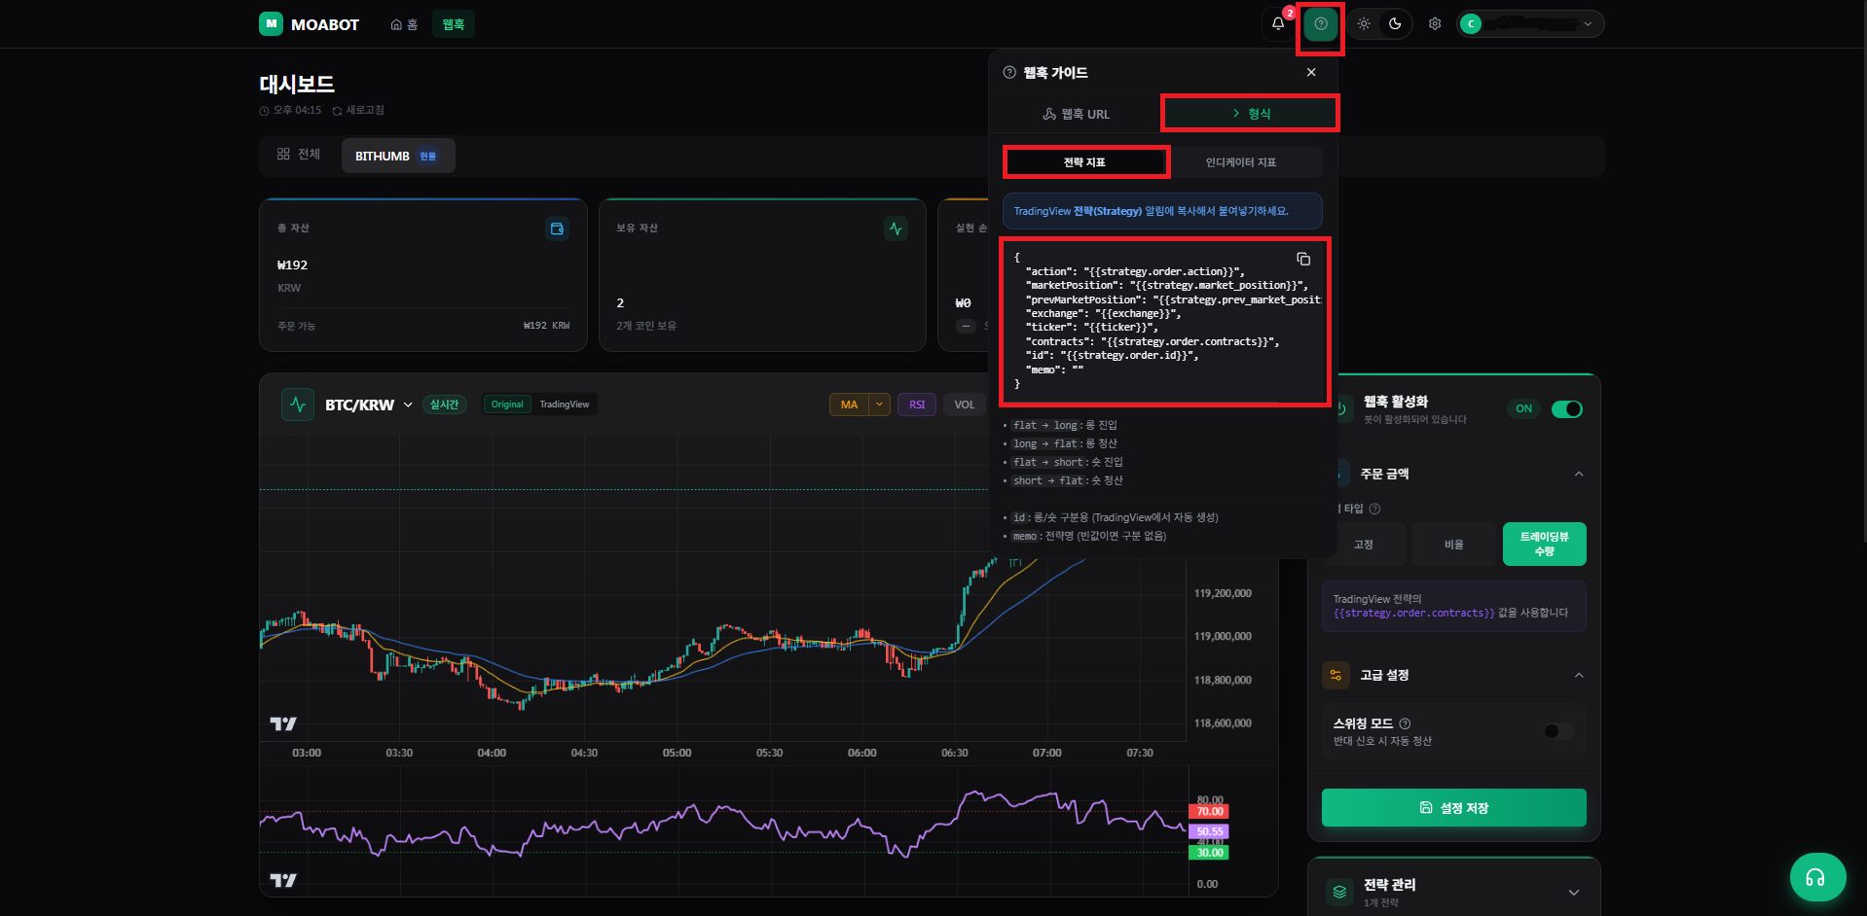This screenshot has width=1867, height=916.
Task: Click the RSI 50.55 value label
Action: (1209, 831)
